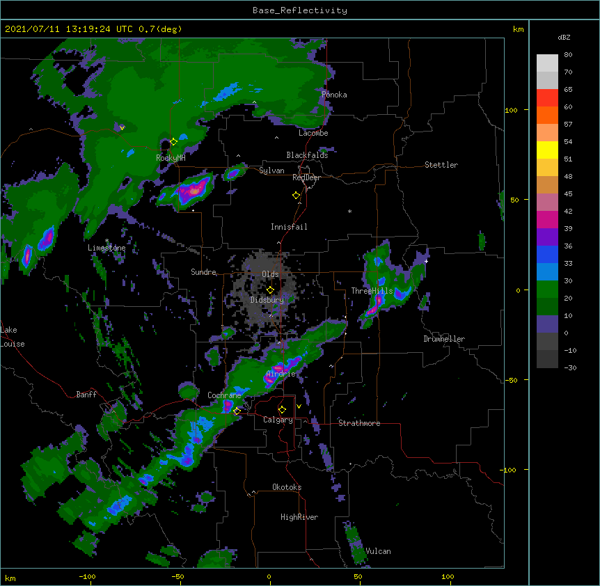The height and width of the screenshot is (586, 600).
Task: Click the asterisk marker above Limestone label
Action: tap(107, 241)
